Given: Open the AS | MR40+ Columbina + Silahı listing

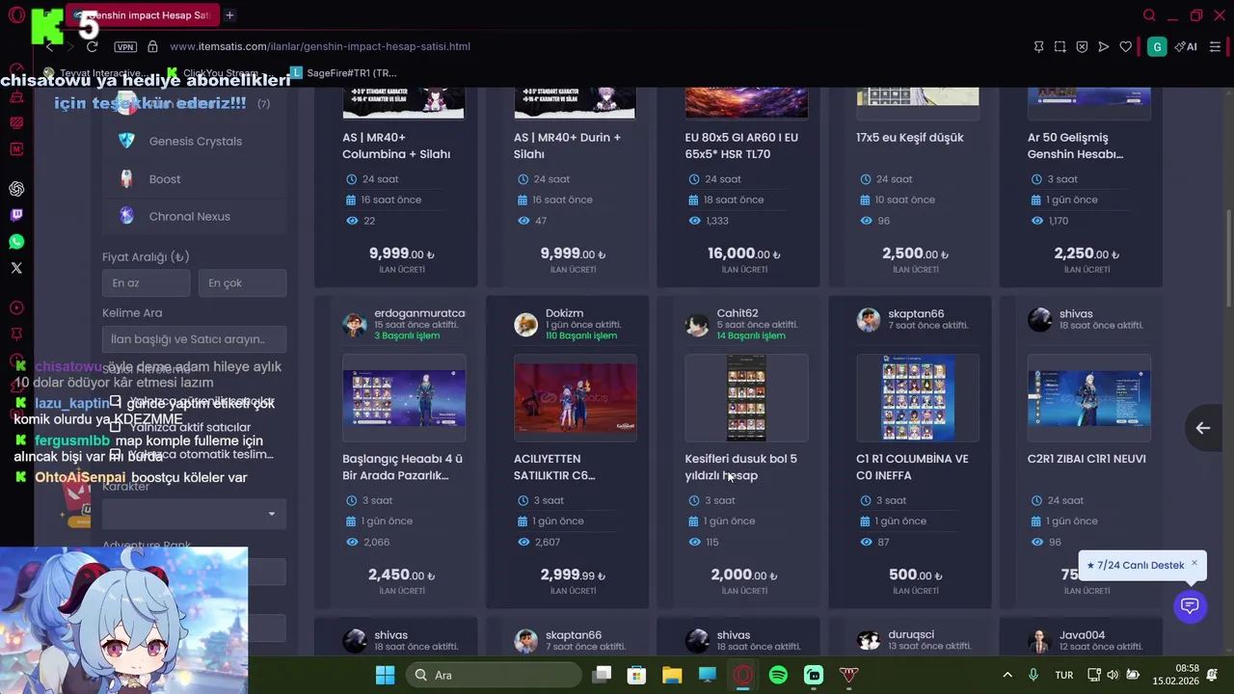Looking at the screenshot, I should [x=396, y=146].
